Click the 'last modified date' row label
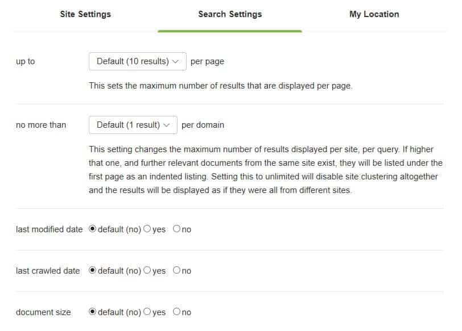462x331 pixels. click(x=49, y=229)
